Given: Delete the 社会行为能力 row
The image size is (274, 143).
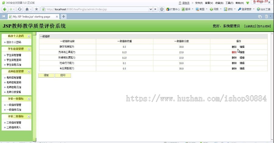Looking at the screenshot, I should [234, 63].
